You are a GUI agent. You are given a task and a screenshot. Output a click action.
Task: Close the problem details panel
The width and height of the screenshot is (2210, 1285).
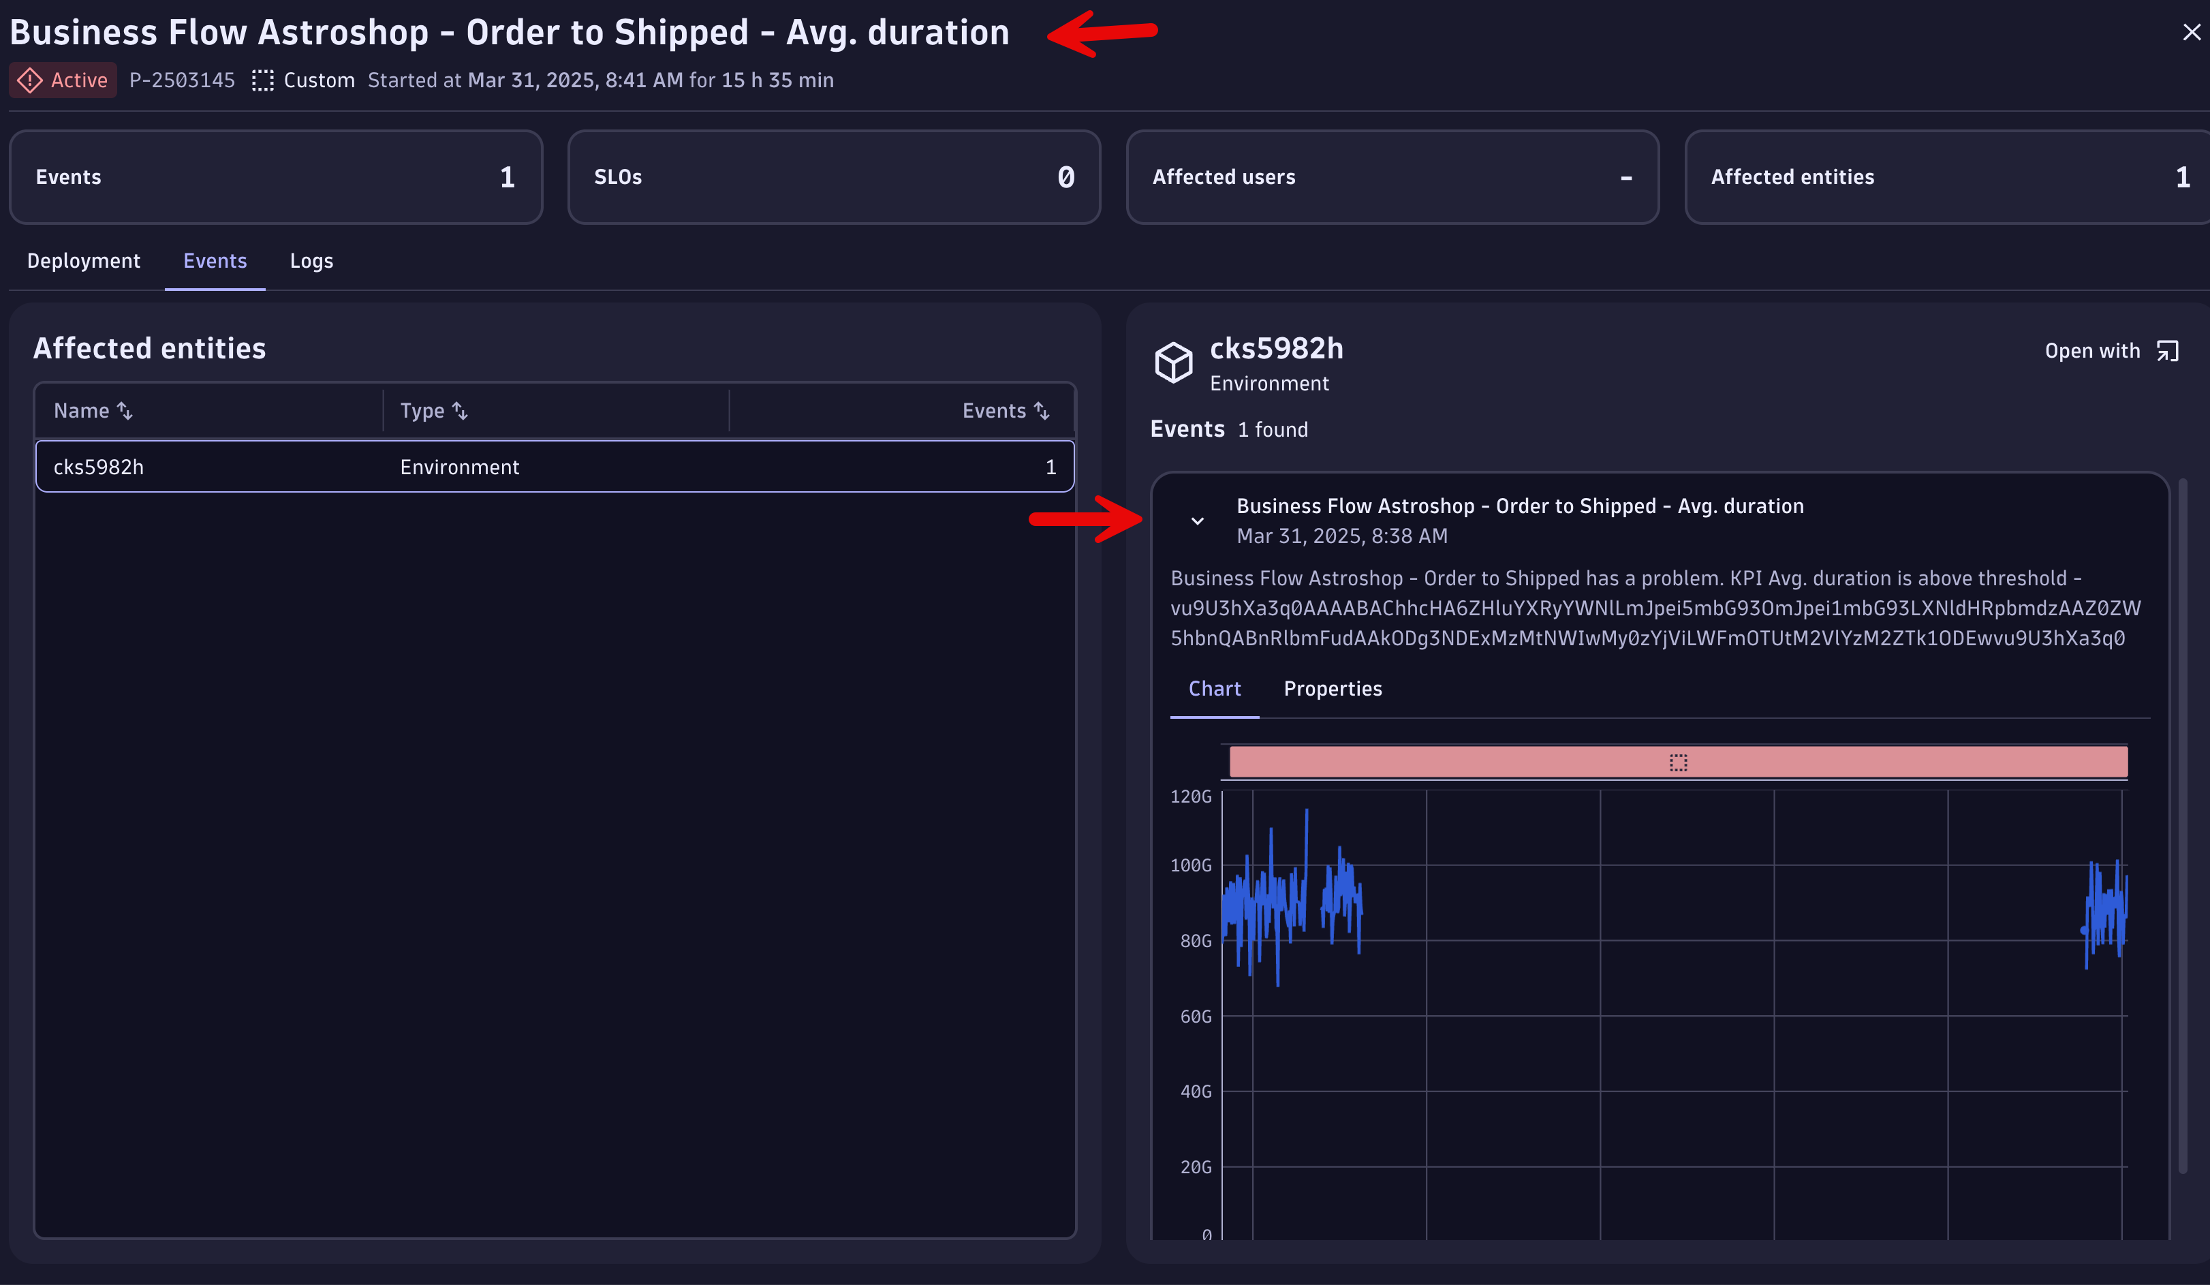click(2191, 33)
